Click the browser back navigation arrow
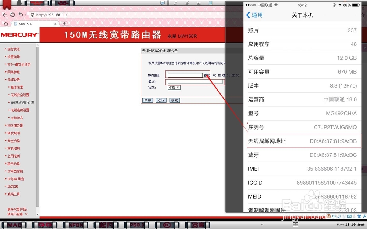 point(5,15)
